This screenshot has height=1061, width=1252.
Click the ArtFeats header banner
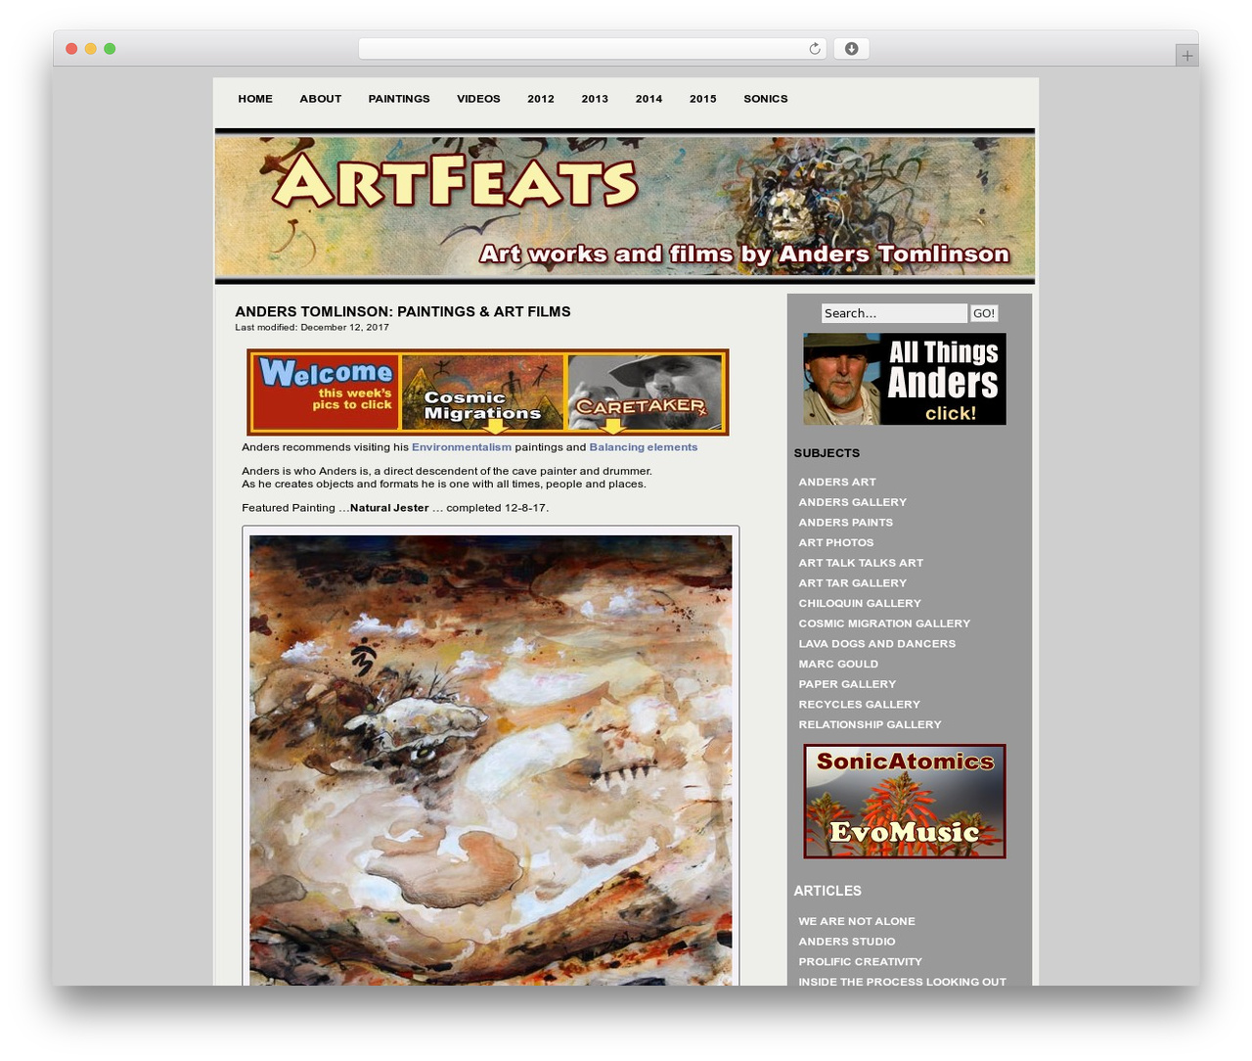[625, 207]
